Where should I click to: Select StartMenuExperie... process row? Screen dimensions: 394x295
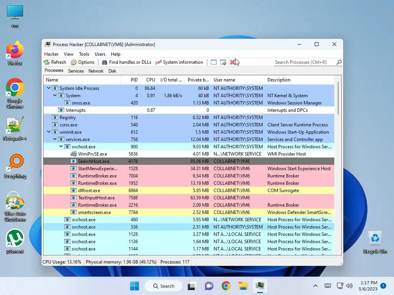click(x=189, y=168)
